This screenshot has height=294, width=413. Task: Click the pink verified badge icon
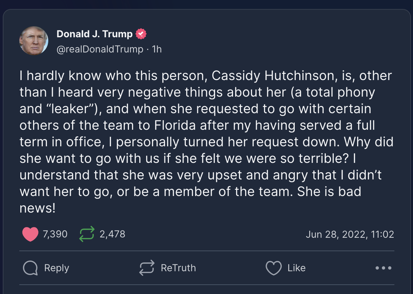[141, 34]
